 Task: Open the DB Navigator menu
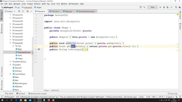point(74,4)
